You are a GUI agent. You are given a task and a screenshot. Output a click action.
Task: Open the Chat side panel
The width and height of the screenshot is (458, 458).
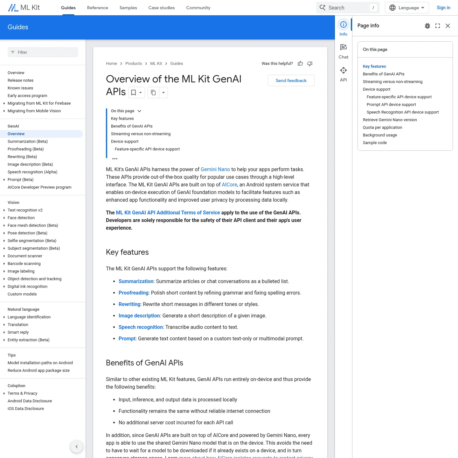point(343,51)
